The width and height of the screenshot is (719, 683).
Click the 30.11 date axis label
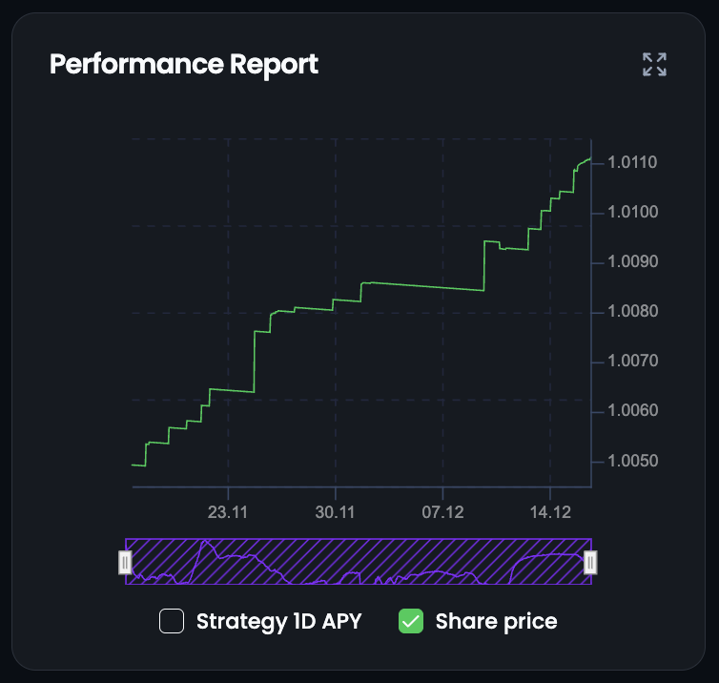(335, 512)
